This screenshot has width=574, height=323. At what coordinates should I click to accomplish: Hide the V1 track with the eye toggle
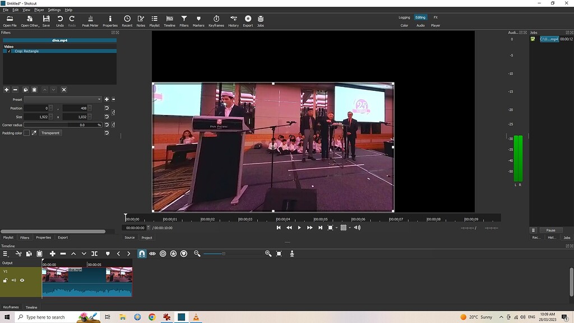coord(21,279)
